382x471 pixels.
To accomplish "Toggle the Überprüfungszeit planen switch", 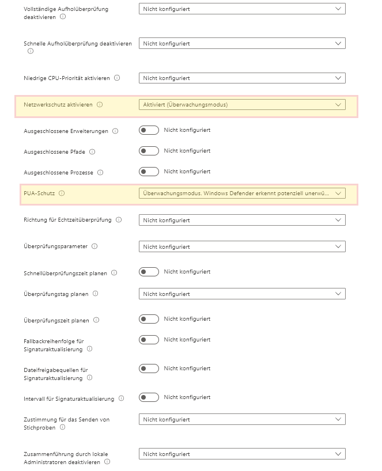I will click(149, 319).
